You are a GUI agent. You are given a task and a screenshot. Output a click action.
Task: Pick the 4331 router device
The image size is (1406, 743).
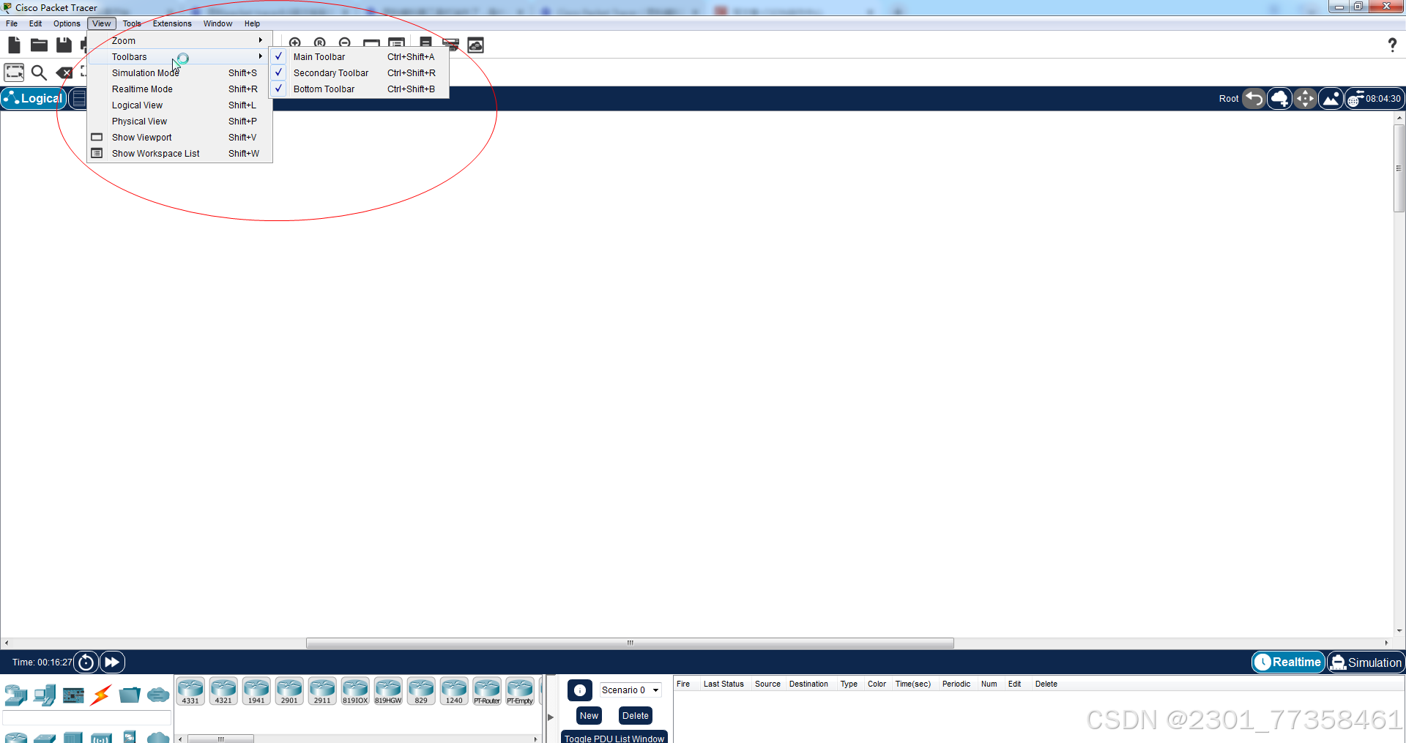190,691
